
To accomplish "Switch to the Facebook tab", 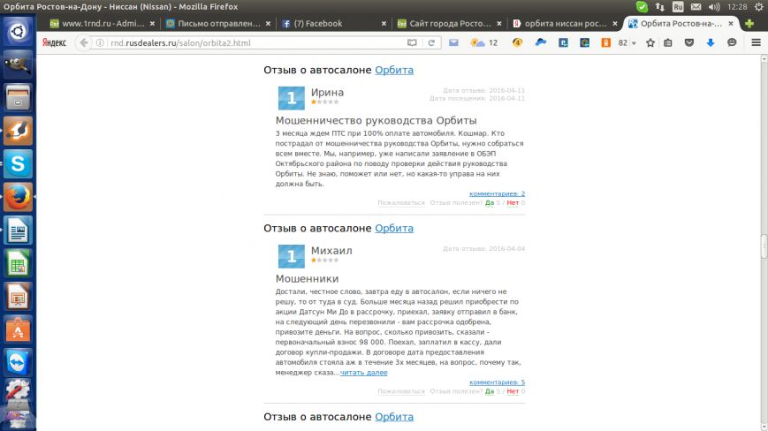I will point(333,24).
